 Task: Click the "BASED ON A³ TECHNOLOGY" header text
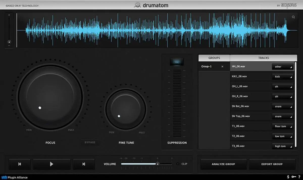pos(22,6)
